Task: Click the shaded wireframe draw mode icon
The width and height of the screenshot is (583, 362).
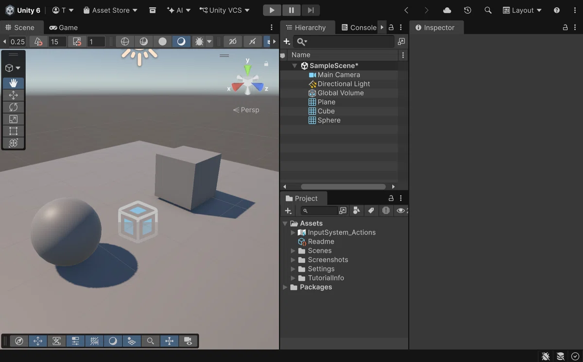Action: (x=143, y=42)
